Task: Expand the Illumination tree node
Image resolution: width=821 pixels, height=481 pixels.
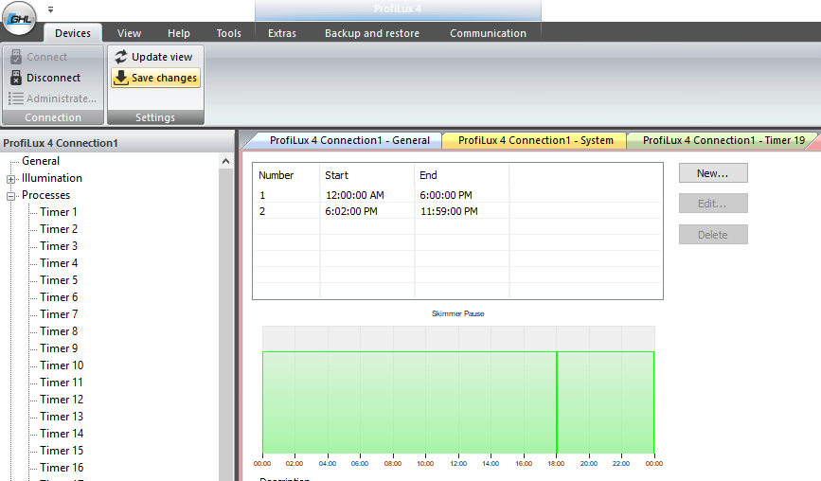Action: coord(10,179)
